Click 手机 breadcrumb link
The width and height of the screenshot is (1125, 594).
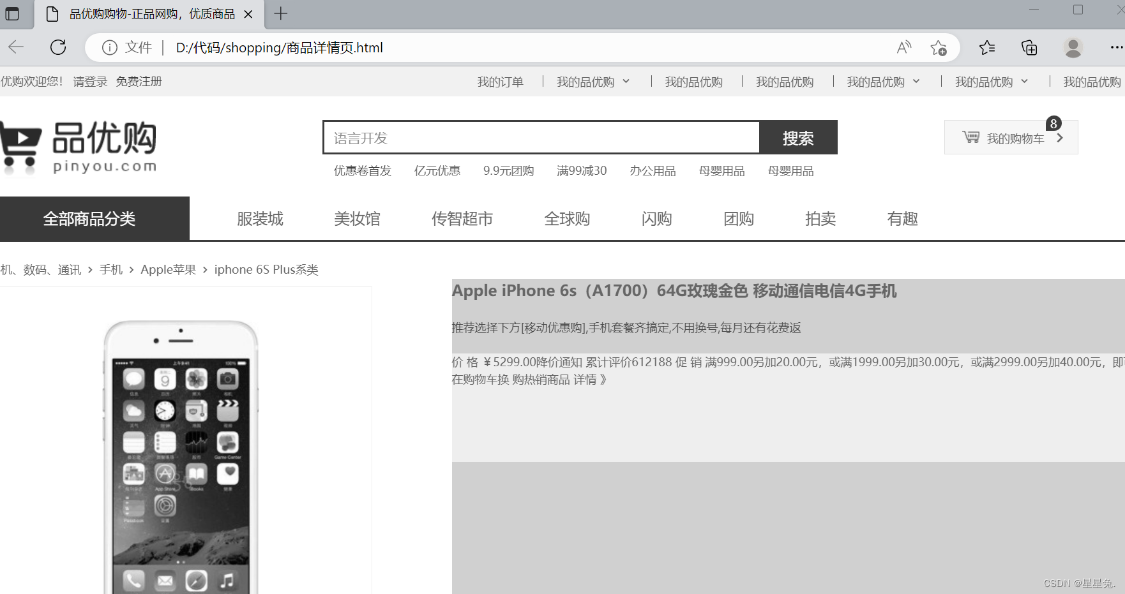(x=111, y=269)
